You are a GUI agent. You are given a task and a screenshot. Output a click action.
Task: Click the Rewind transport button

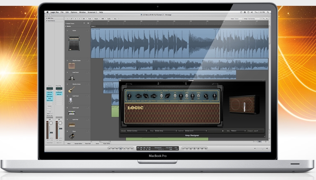113,148
